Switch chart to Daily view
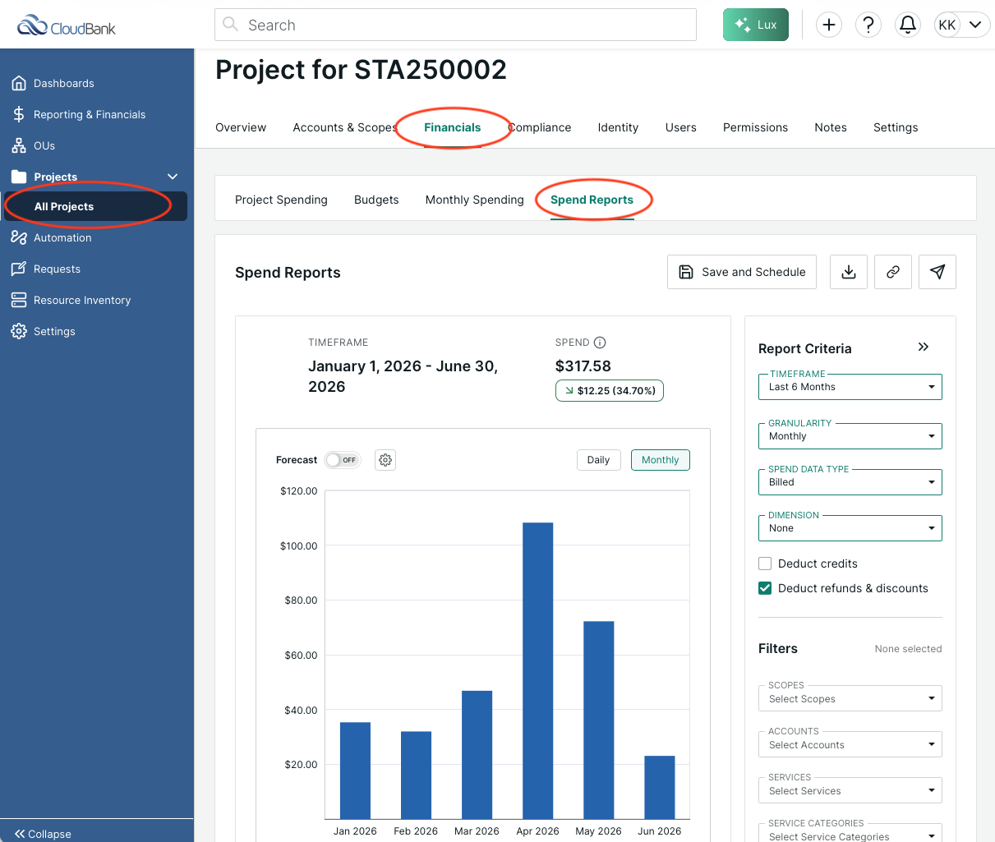 [598, 460]
